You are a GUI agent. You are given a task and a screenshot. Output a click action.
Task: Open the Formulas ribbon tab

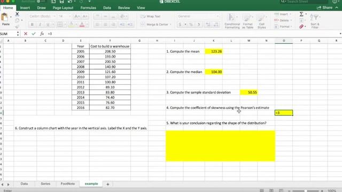tap(88, 8)
